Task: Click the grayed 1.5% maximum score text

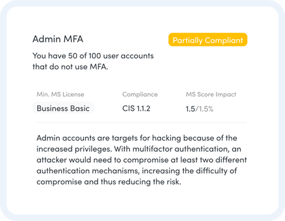Action: 206,109
